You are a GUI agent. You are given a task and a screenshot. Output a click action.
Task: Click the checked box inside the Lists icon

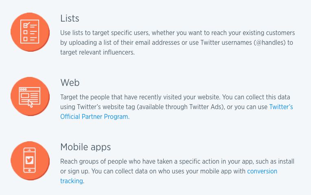(26, 25)
